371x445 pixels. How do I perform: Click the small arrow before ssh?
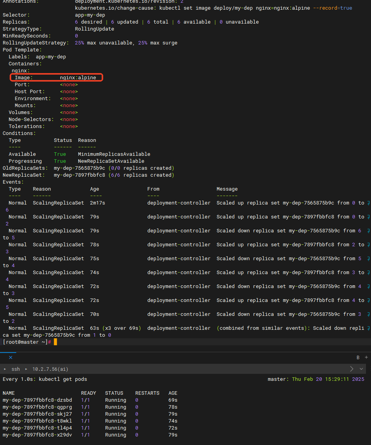5,369
